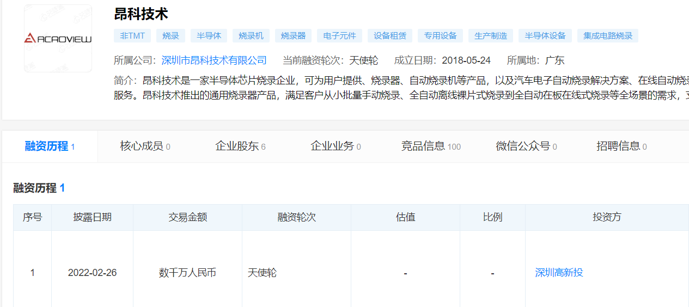Switch to the 企业业务 tab
The image size is (689, 307).
point(336,146)
